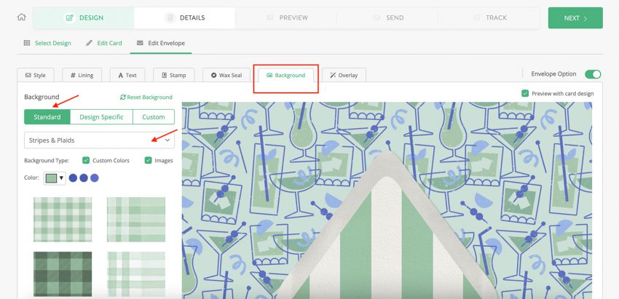Open the green color picker dropdown
Viewport: 619px width, 299px height.
click(55, 178)
